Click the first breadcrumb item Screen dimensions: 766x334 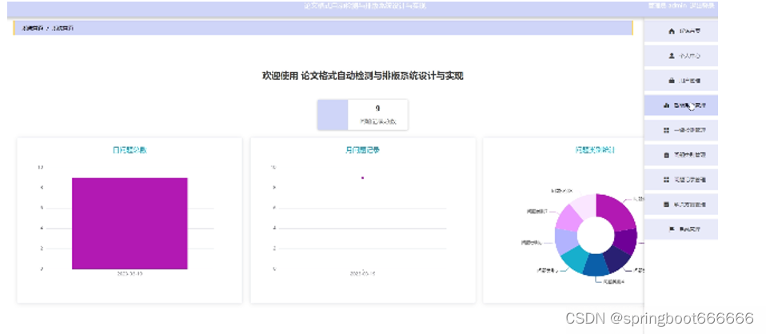pyautogui.click(x=32, y=28)
